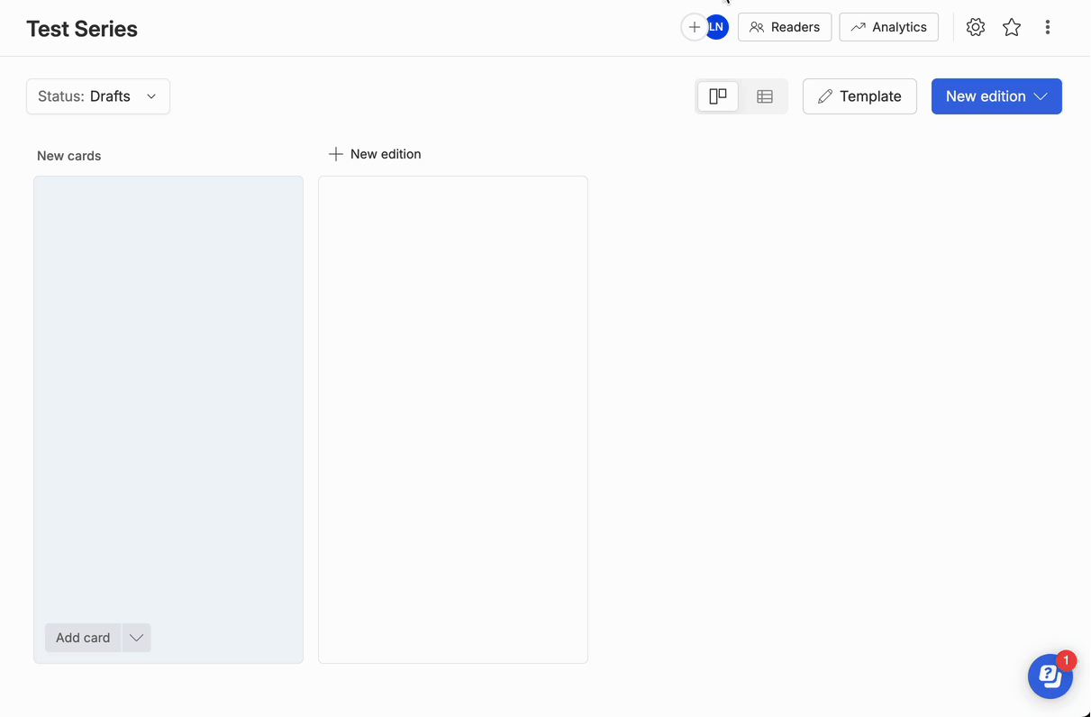Click the Add card button
This screenshot has height=717, width=1091.
[x=83, y=638]
